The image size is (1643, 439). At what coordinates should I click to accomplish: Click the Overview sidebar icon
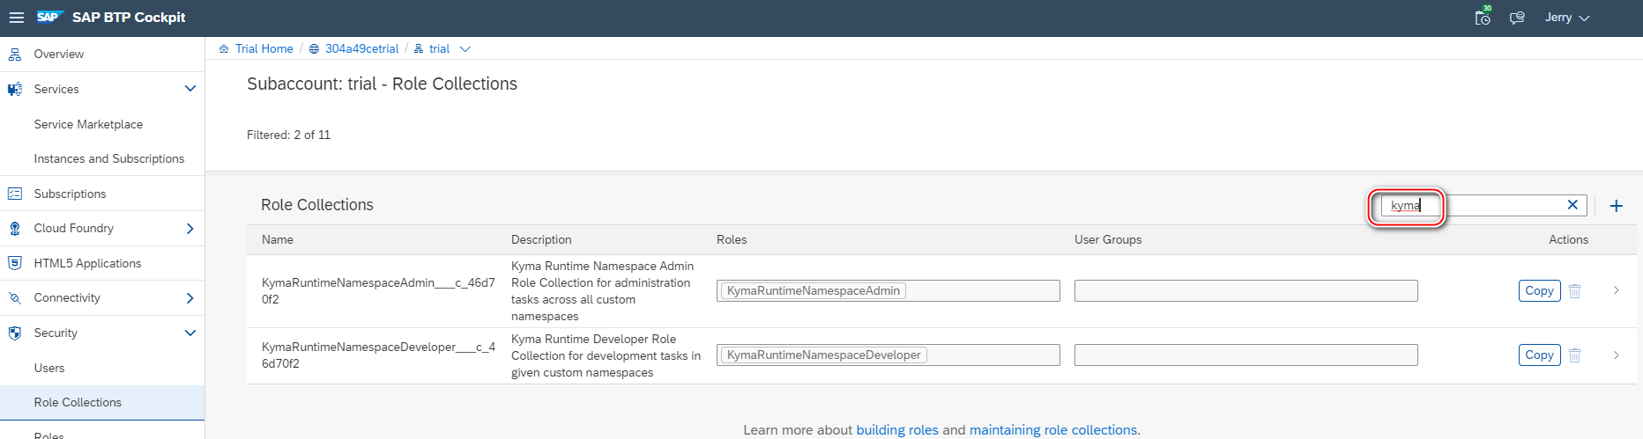coord(15,55)
